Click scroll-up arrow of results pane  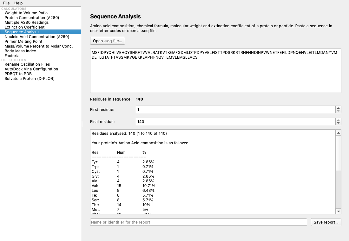(x=338, y=133)
